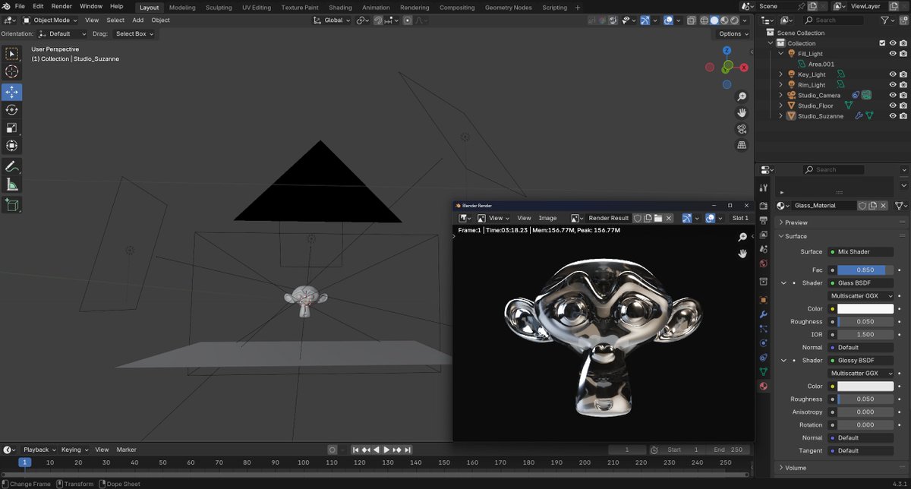Switch to the Shading workspace tab
The height and width of the screenshot is (489, 911).
point(340,8)
